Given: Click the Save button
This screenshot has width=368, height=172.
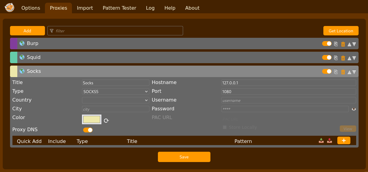Looking at the screenshot, I should pos(184,157).
